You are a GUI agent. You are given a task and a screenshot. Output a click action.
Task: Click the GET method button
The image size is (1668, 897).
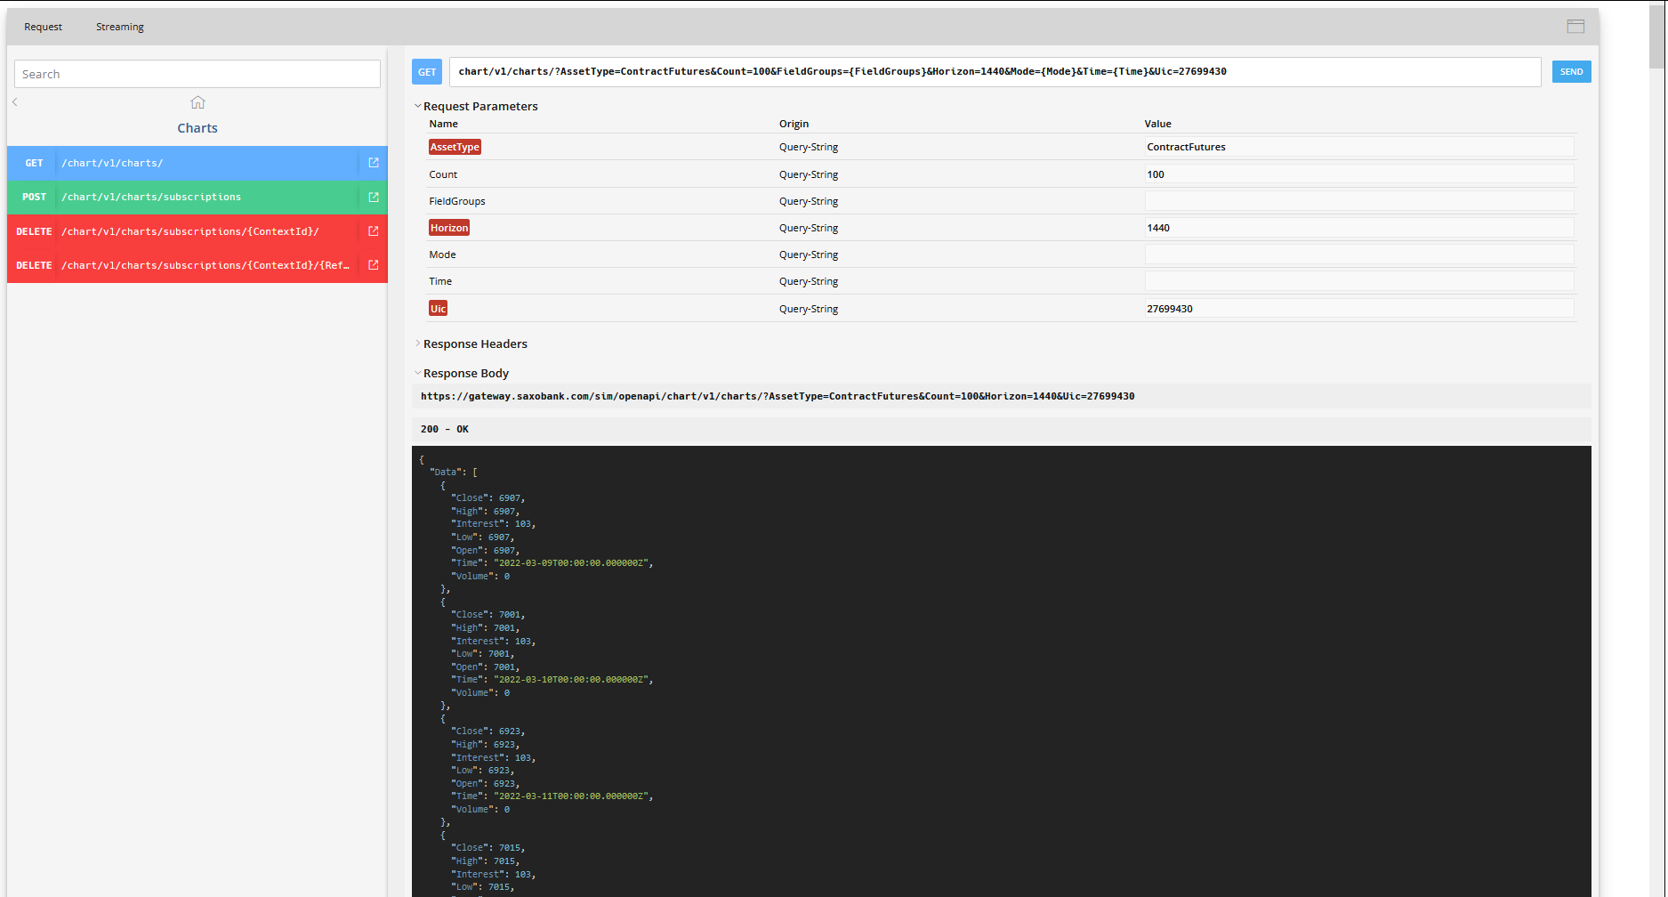tap(427, 72)
